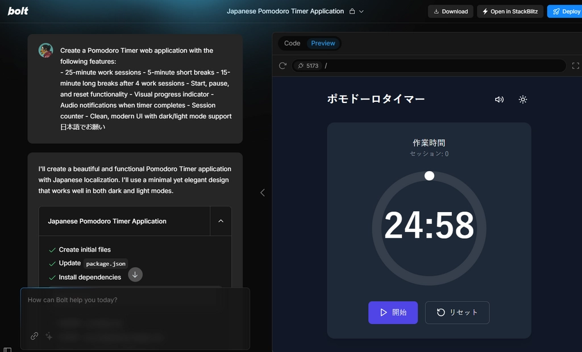Click the Japanese Pomodoro Timer Application title
This screenshot has width=582, height=352.
(107, 221)
